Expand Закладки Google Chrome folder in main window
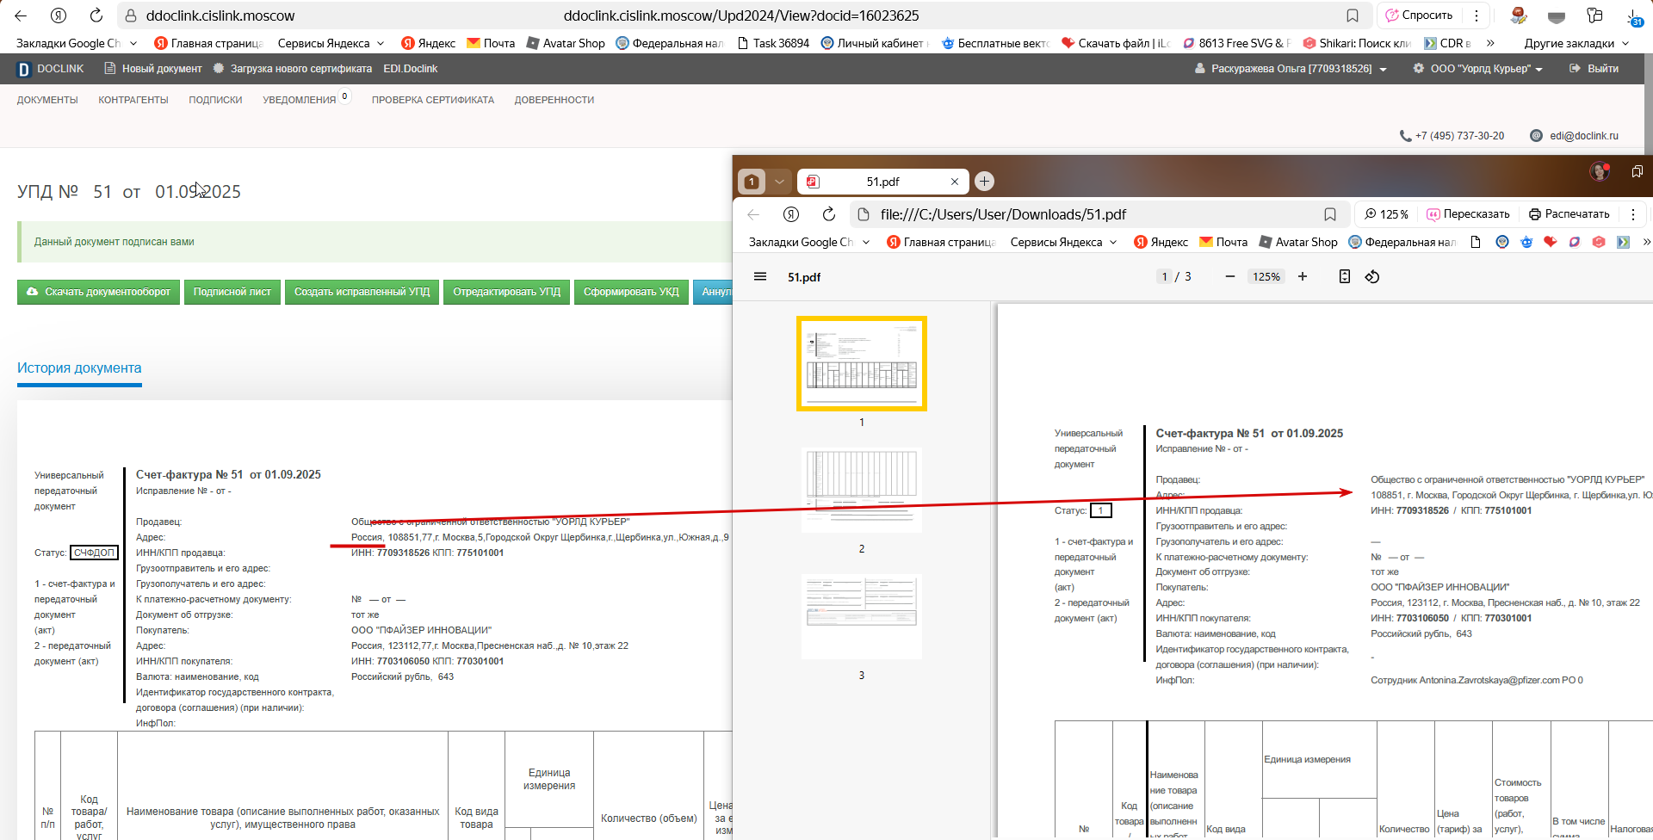 click(x=77, y=43)
